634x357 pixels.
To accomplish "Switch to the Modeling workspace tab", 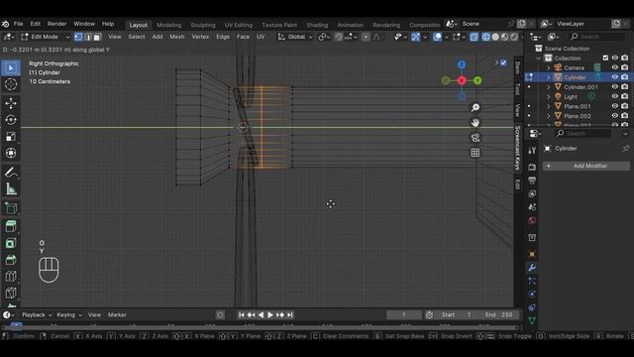I will (169, 25).
